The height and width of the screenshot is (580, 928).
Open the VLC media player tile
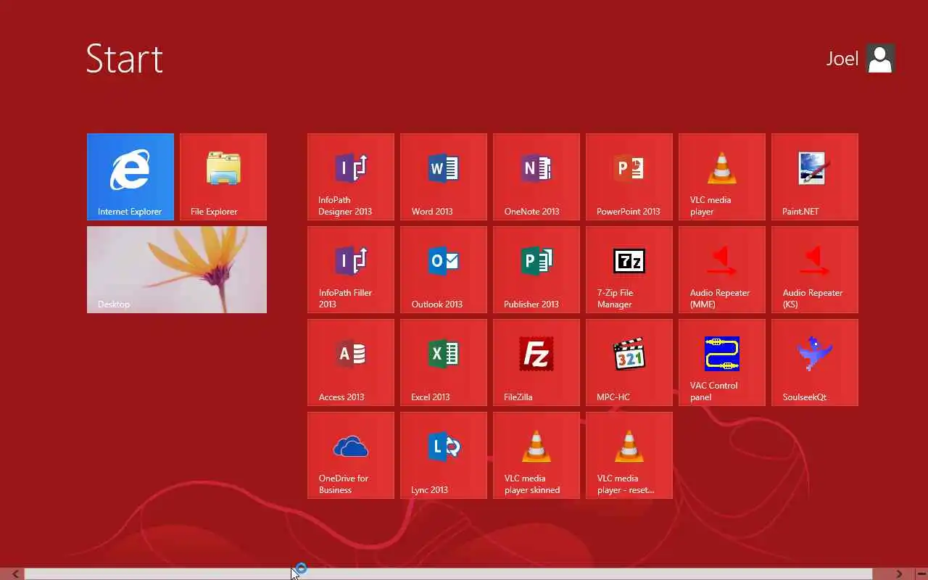point(722,177)
